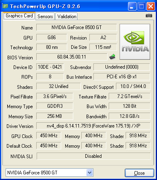
Task: Open the Validation tab
Action: (67, 17)
